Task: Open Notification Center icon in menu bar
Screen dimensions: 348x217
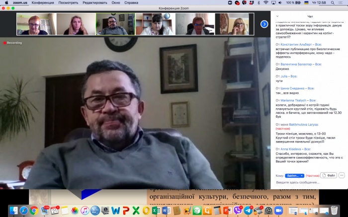Action: pyautogui.click(x=340, y=2)
